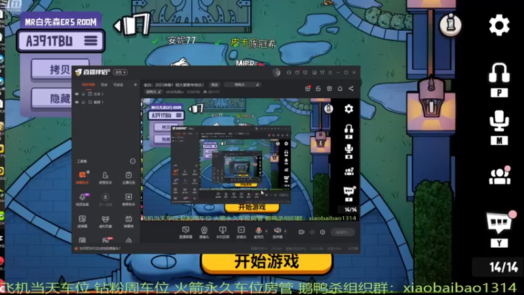
Task: Add the 多媒体 media source
Action: click(241, 232)
